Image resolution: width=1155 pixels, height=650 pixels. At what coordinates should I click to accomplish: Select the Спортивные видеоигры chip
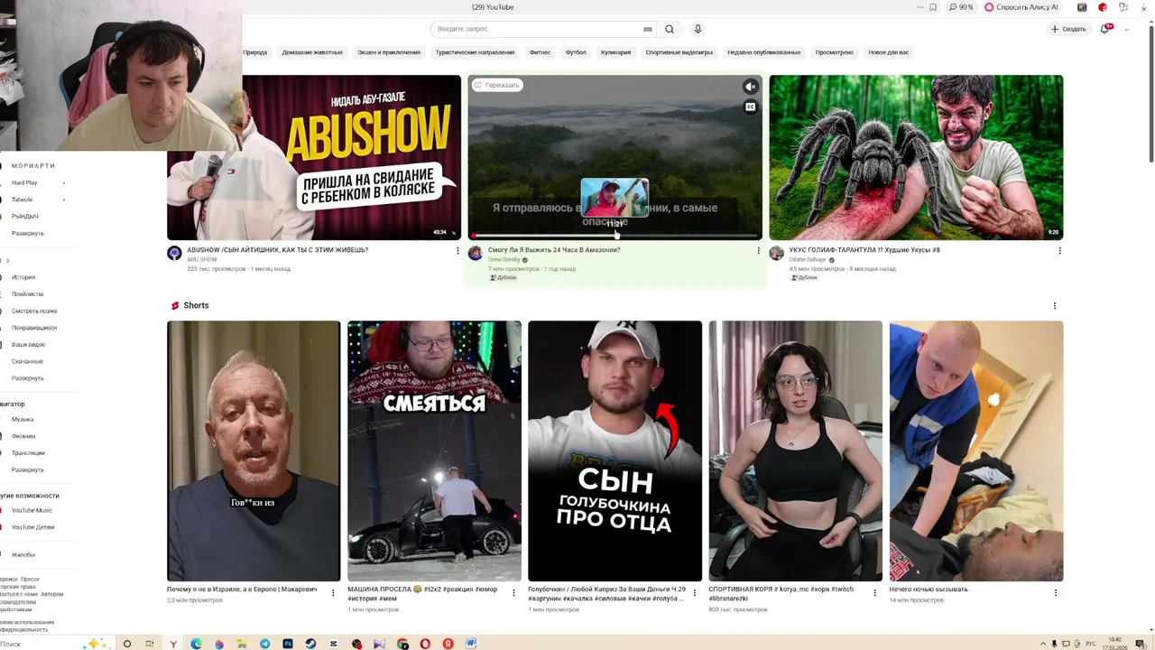pyautogui.click(x=679, y=52)
